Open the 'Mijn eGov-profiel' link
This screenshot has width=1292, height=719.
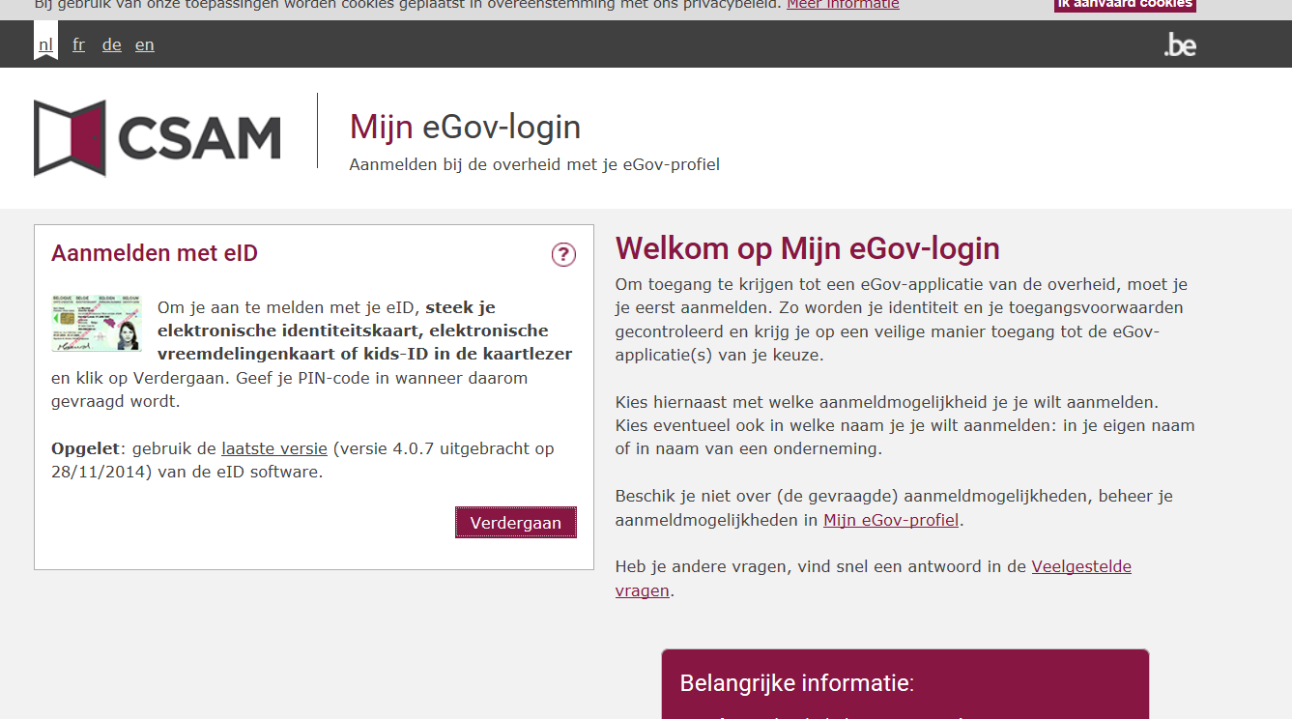(x=891, y=520)
